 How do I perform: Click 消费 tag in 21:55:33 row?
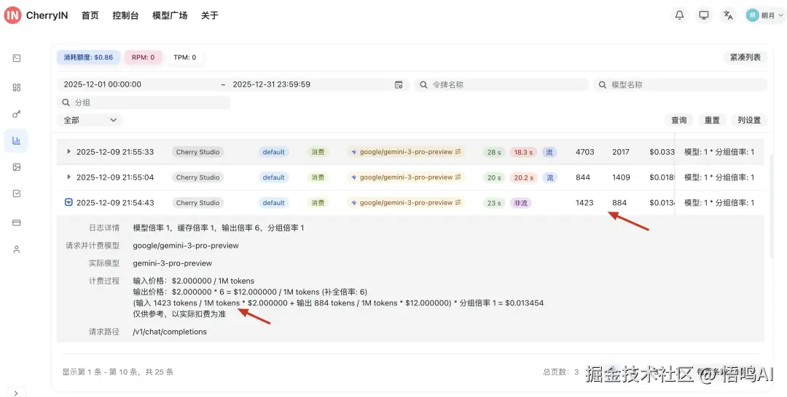[x=318, y=152]
